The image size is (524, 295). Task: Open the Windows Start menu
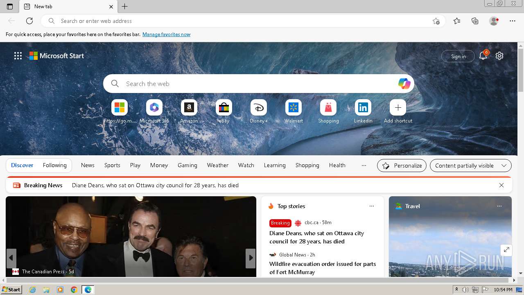point(11,290)
